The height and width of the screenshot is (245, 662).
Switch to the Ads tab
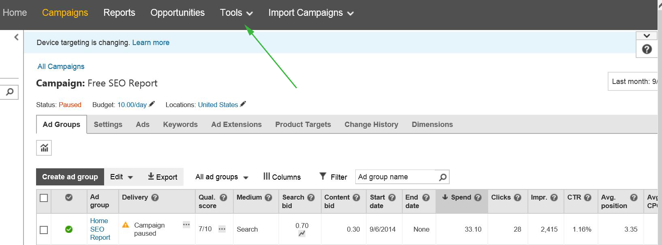(143, 125)
